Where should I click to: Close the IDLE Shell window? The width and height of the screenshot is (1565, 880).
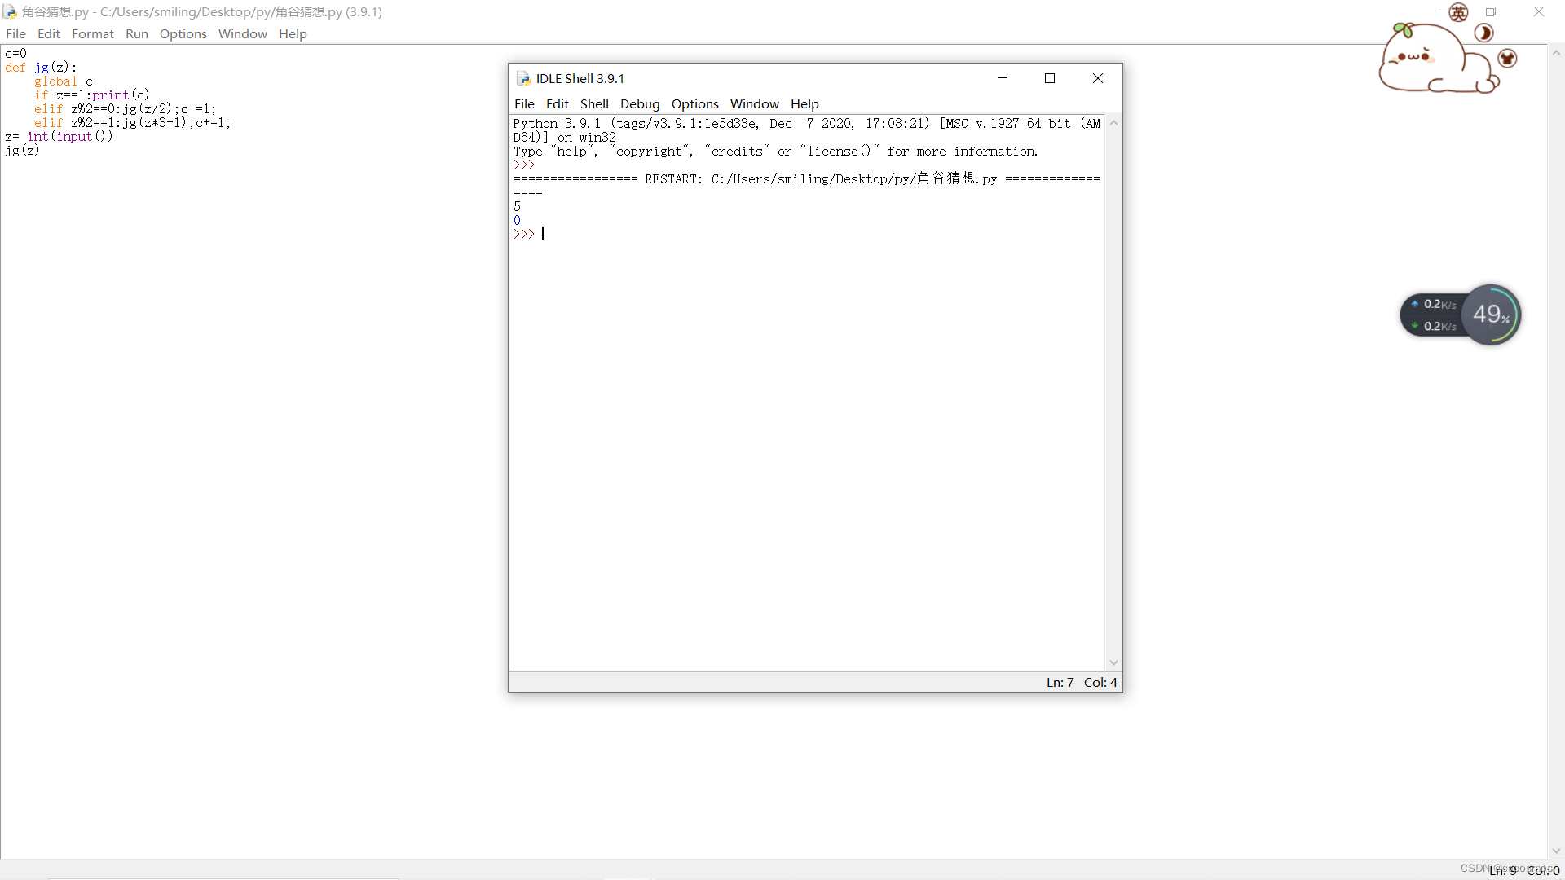point(1098,78)
